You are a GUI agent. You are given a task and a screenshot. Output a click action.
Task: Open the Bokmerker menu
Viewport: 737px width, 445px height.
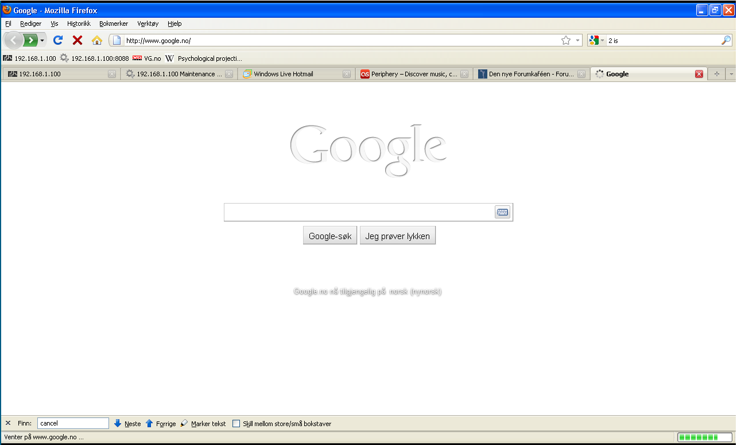pyautogui.click(x=114, y=24)
